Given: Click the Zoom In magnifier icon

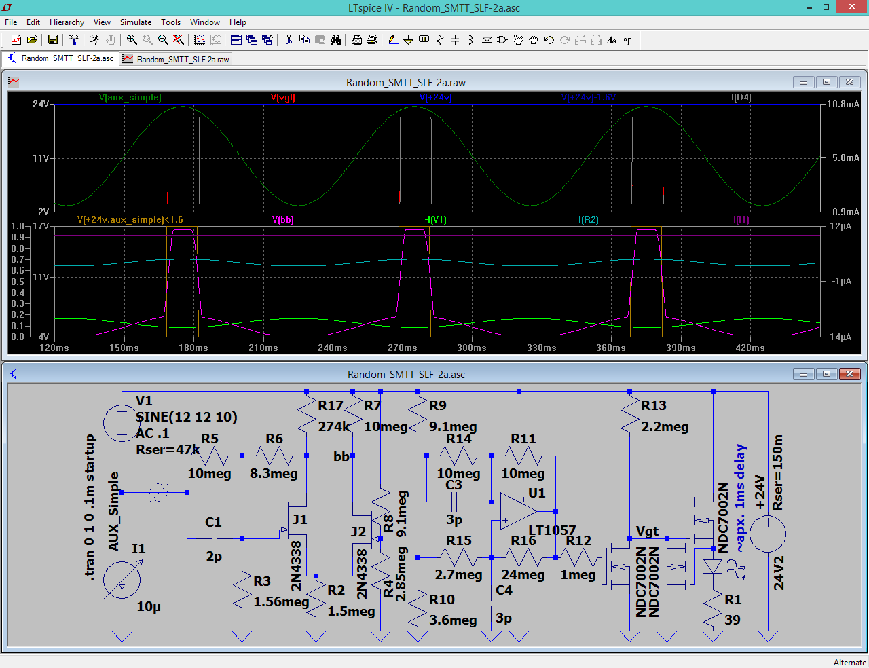Looking at the screenshot, I should 132,40.
